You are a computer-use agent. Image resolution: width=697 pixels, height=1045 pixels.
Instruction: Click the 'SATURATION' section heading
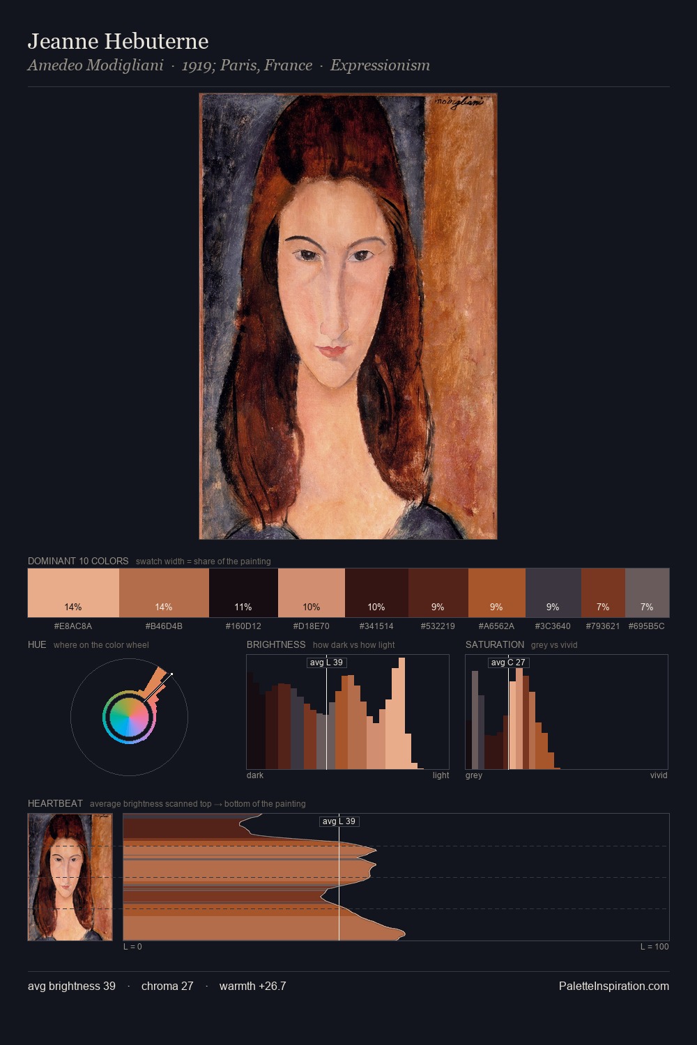tap(495, 644)
